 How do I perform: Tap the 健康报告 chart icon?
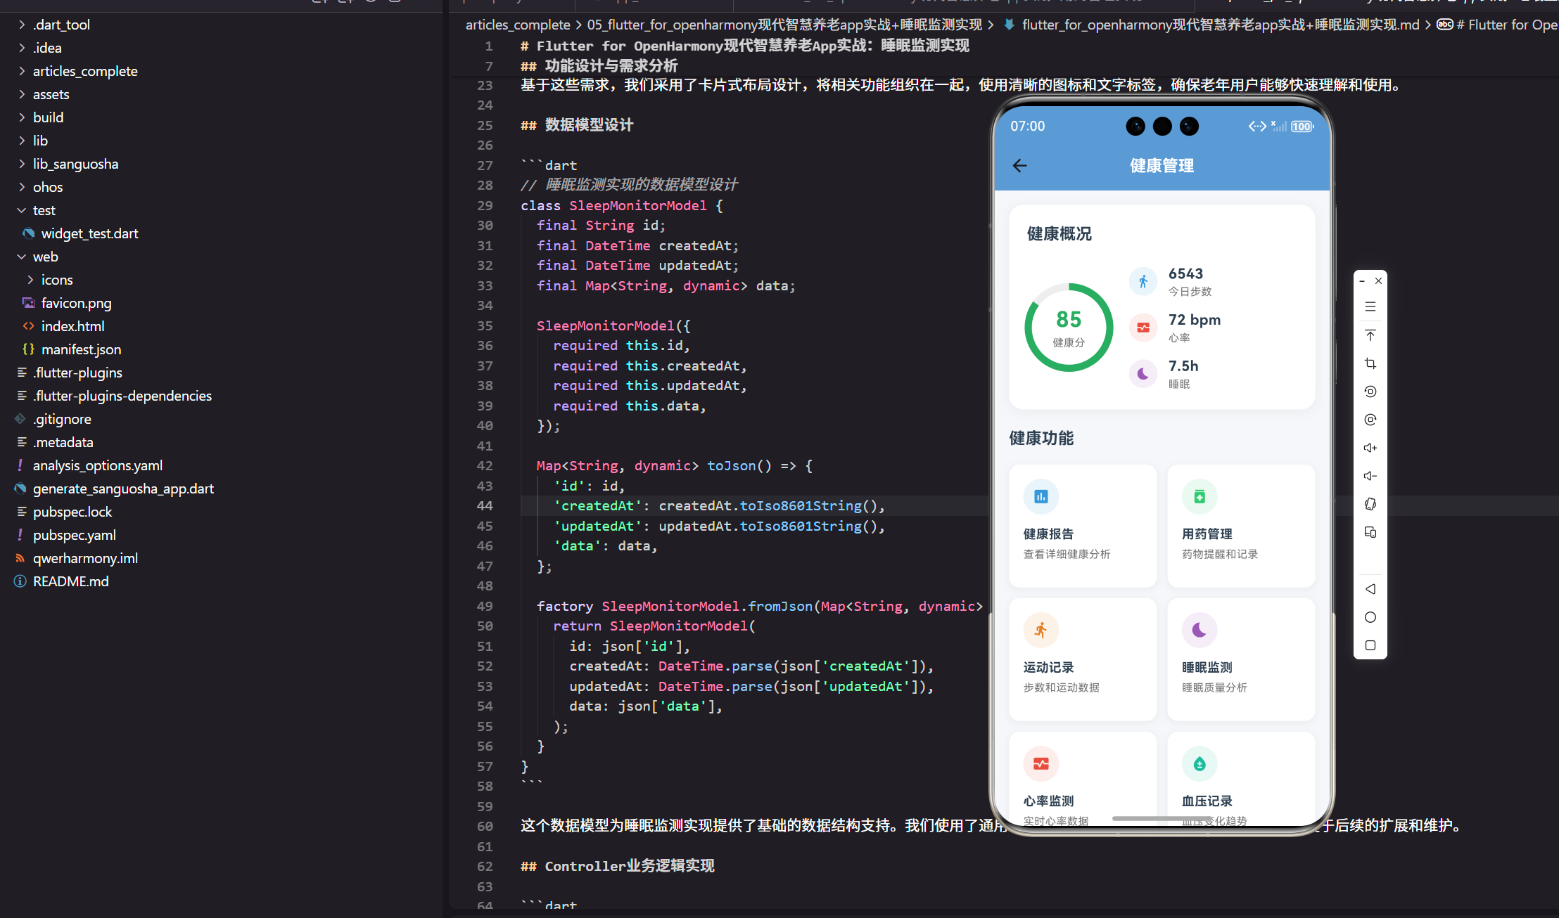point(1041,497)
